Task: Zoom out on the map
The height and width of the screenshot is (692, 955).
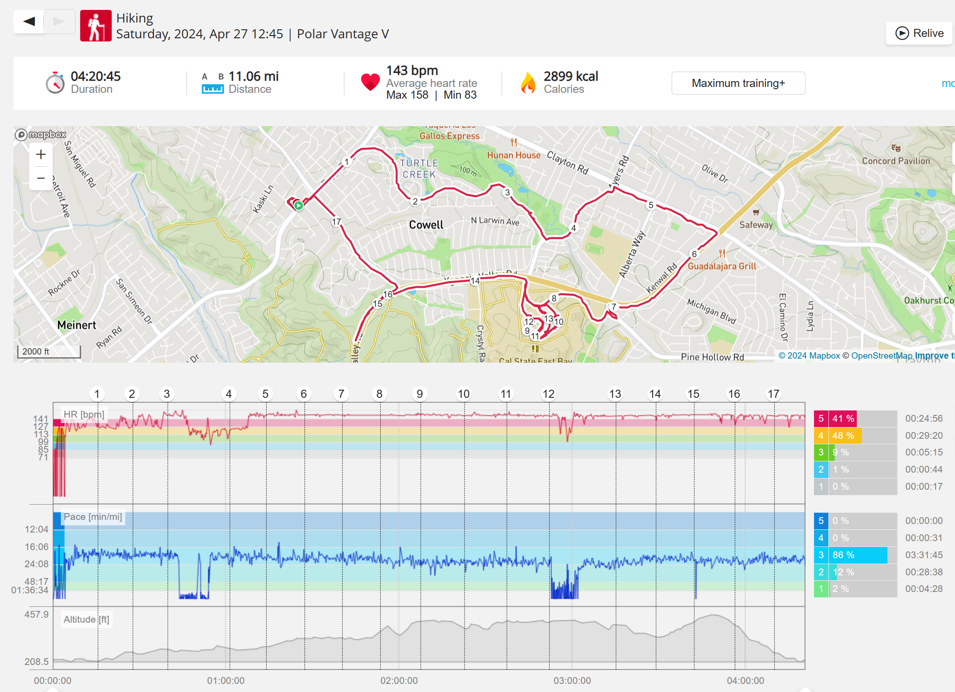Action: [41, 178]
